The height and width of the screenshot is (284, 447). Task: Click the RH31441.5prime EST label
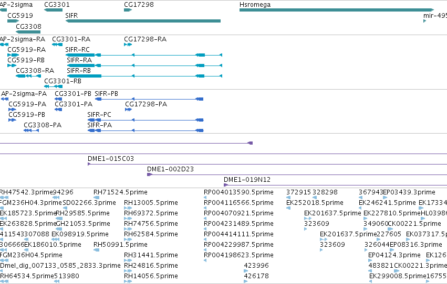point(151,255)
